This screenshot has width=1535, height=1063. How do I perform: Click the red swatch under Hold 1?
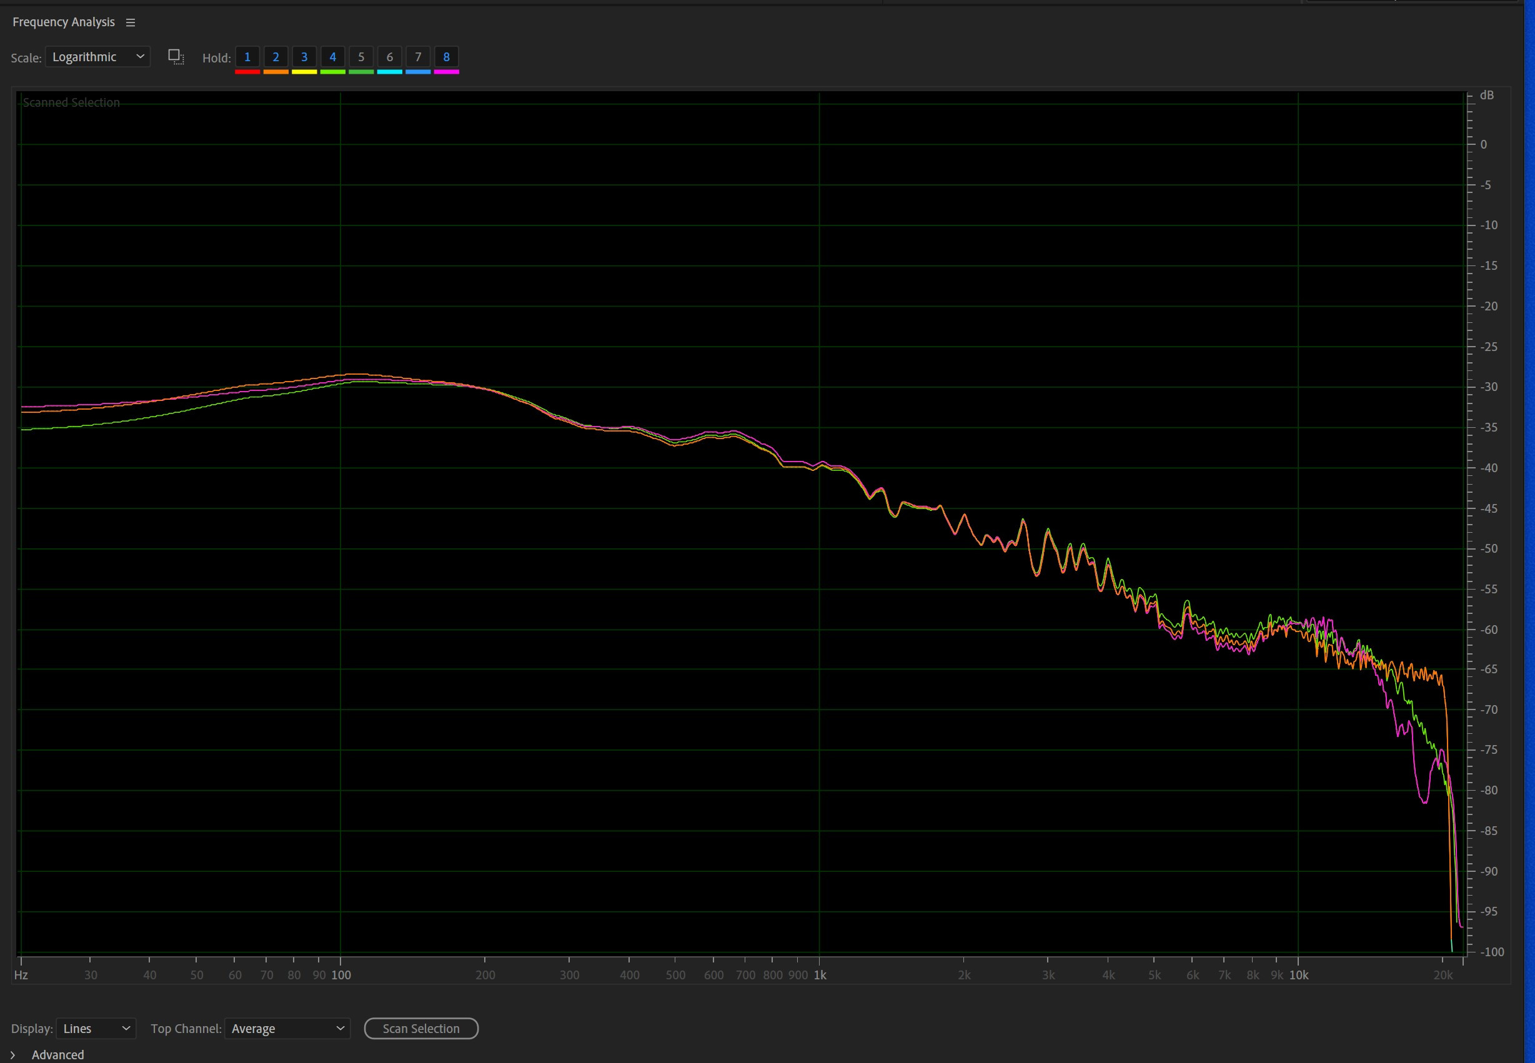tap(247, 71)
